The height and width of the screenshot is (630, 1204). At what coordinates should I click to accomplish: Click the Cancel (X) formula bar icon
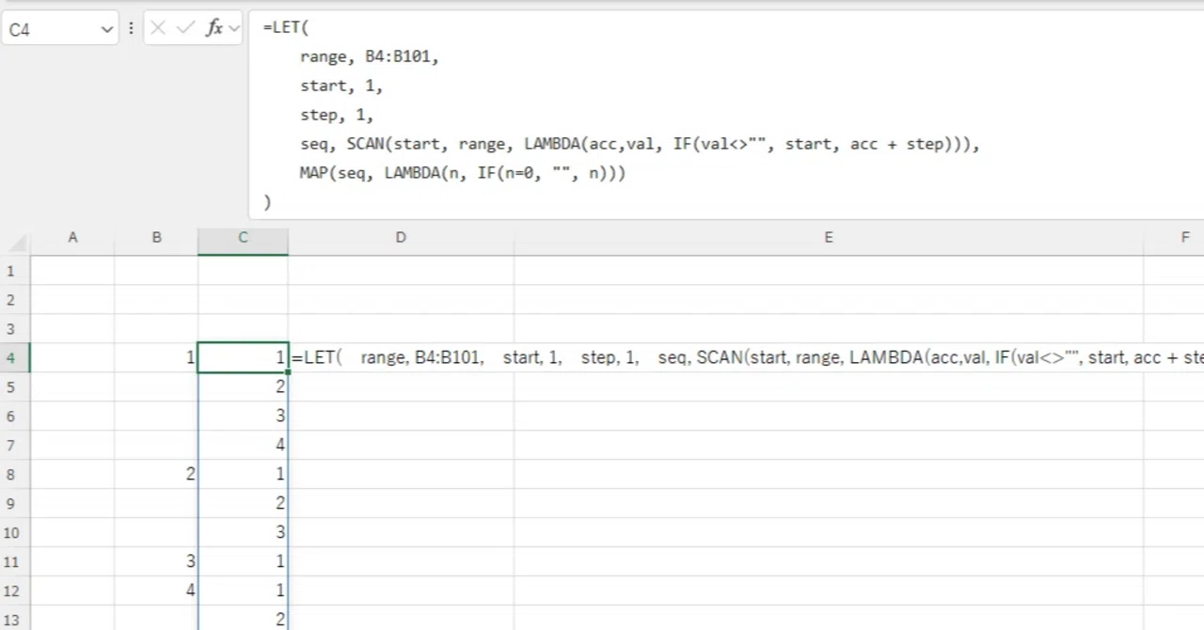(158, 28)
